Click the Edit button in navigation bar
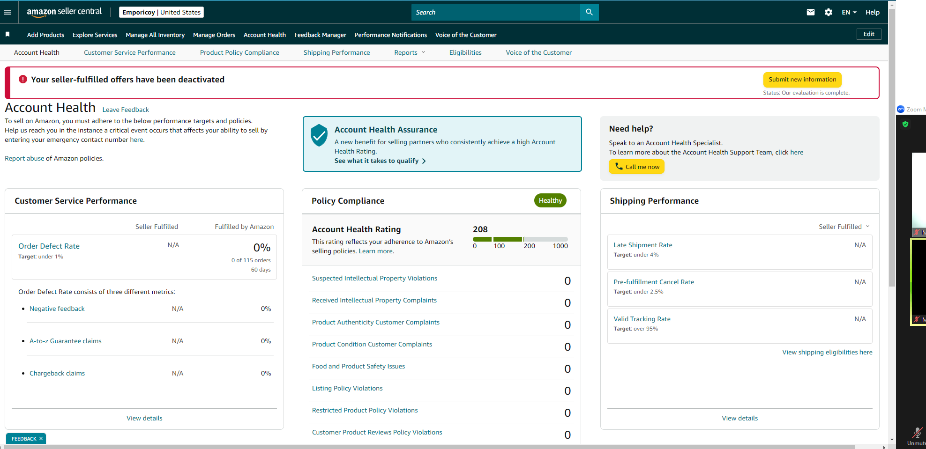This screenshot has height=449, width=926. tap(869, 34)
